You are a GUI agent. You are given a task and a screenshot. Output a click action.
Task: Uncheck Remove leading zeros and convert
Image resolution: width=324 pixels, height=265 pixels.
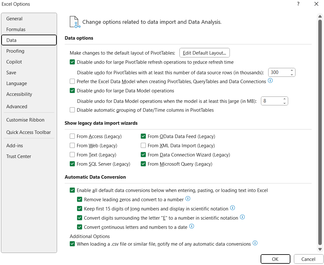[x=80, y=199]
